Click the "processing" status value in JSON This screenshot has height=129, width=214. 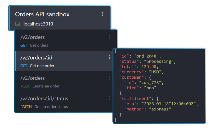159,61
